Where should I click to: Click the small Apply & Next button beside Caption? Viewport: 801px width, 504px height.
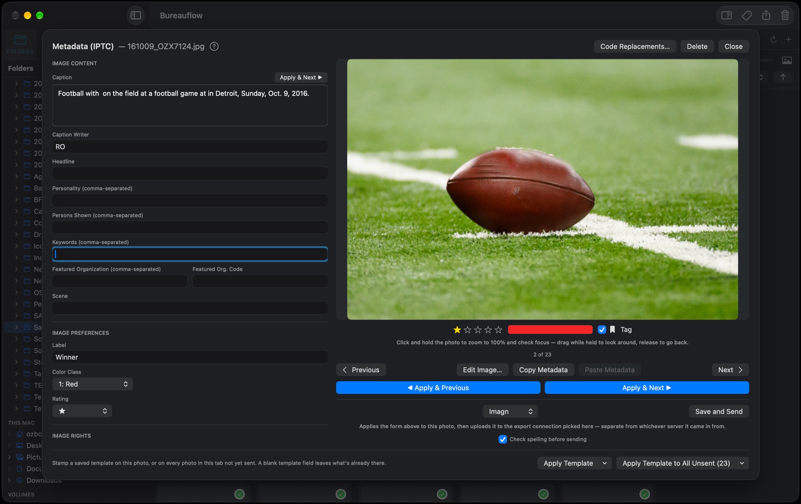pos(301,77)
